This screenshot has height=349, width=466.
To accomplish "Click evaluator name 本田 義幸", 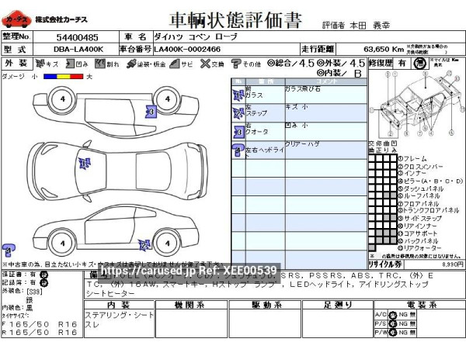I will point(370,26).
